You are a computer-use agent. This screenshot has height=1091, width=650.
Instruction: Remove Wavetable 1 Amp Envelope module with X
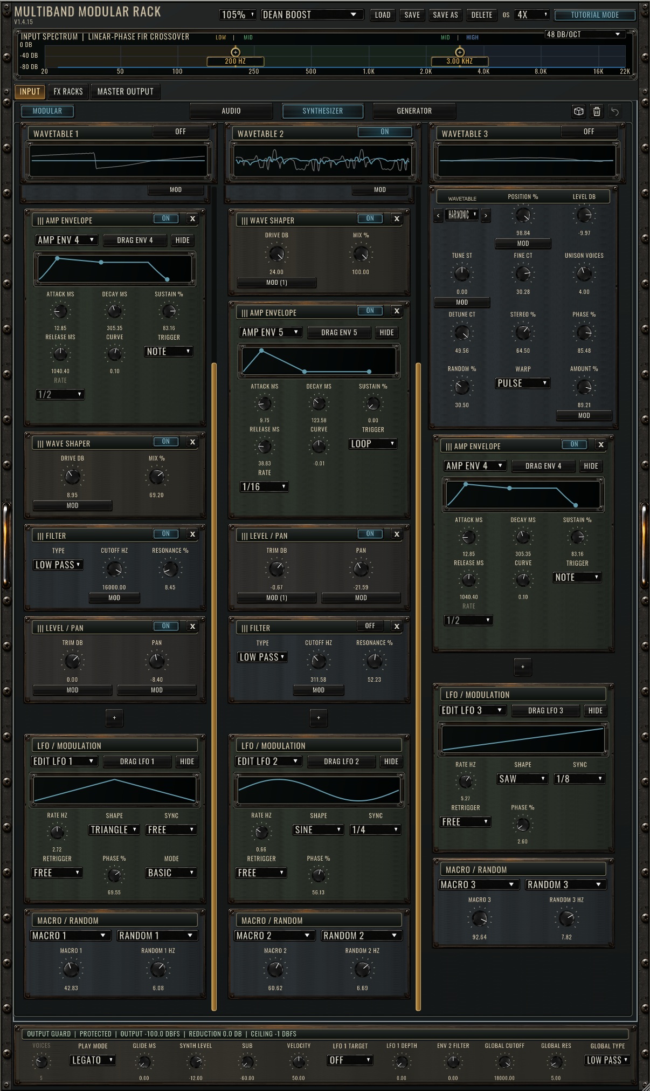click(x=192, y=218)
